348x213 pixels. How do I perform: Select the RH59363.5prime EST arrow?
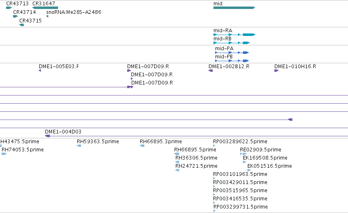coord(79,146)
